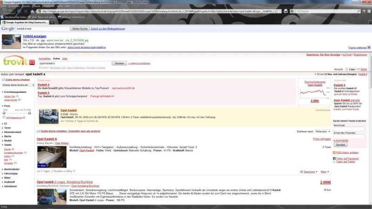Click the bookmark star in the address bar
Viewport: 372px width, 209px height.
tap(276, 11)
